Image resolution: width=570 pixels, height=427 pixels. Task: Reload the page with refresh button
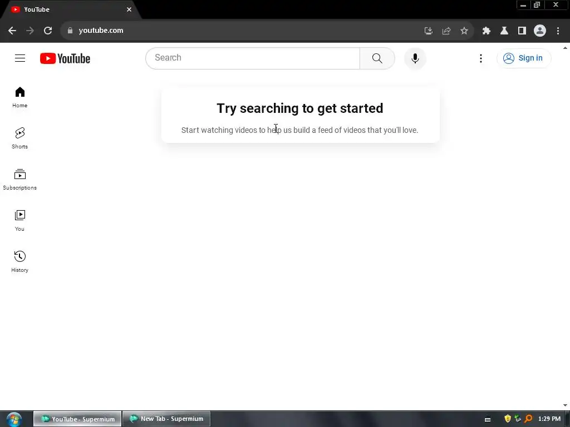48,31
